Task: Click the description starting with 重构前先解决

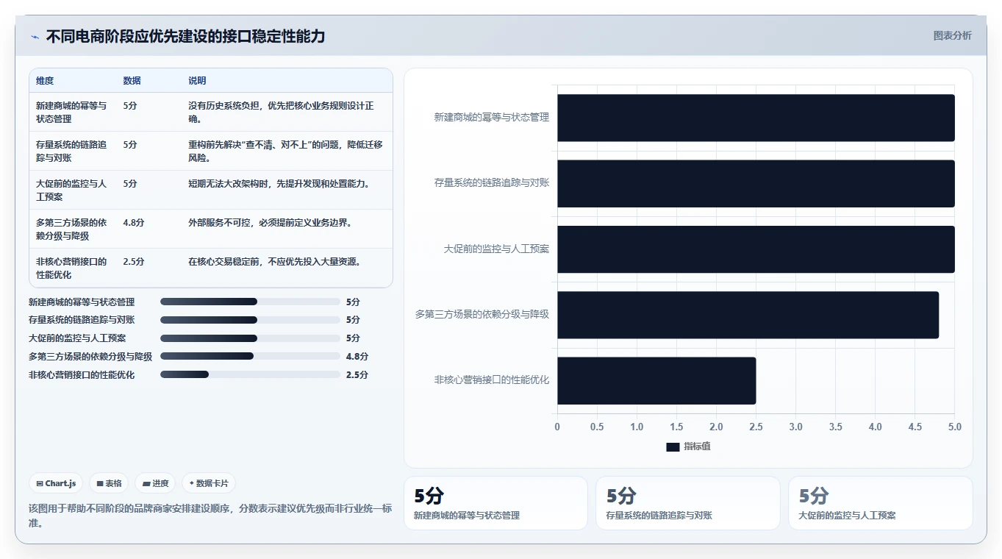Action: pyautogui.click(x=285, y=151)
